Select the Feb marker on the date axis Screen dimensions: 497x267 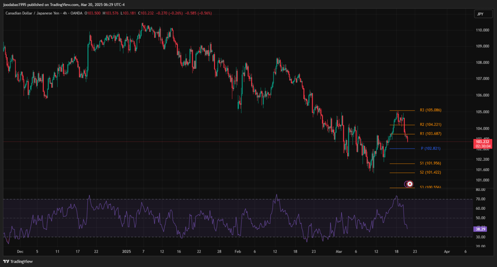click(x=238, y=251)
